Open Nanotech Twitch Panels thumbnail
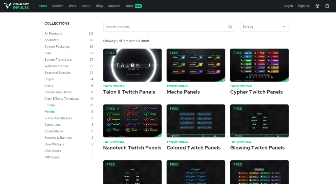The height and width of the screenshot is (184, 336). tap(133, 121)
